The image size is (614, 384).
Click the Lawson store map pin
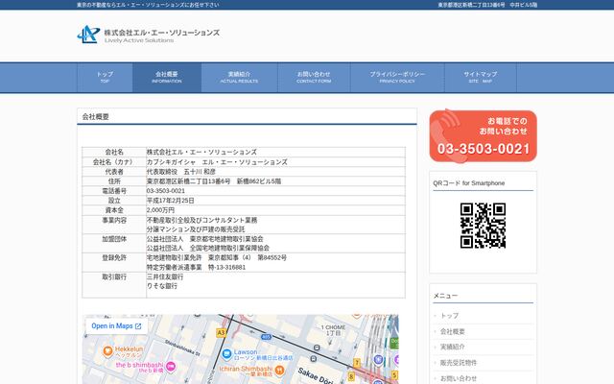(226, 354)
